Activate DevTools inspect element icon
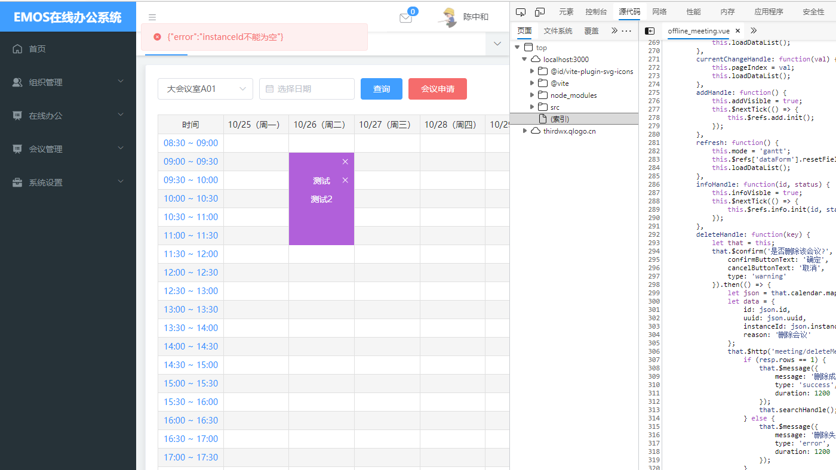Screen dimensions: 836x470 (521, 12)
